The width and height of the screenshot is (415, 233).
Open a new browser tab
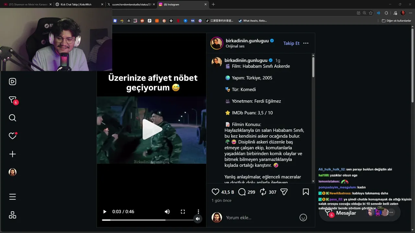(213, 5)
